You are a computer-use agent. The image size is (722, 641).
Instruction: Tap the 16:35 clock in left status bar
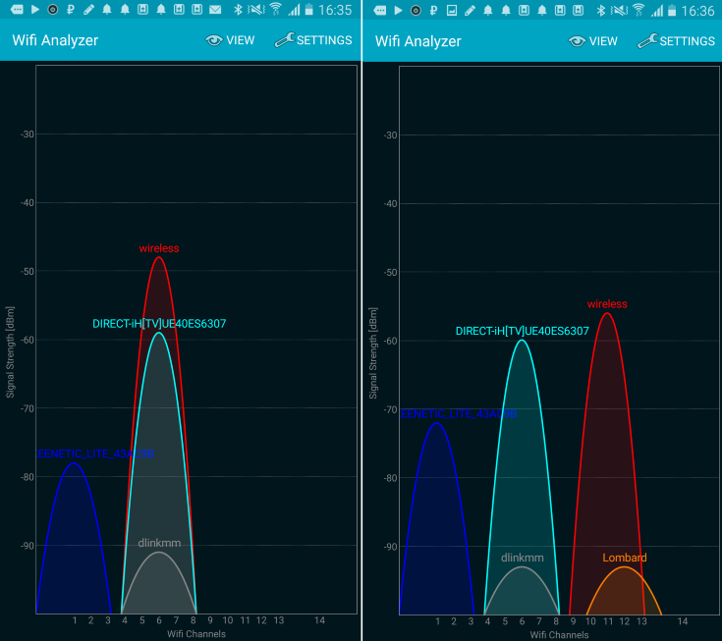[x=335, y=10]
